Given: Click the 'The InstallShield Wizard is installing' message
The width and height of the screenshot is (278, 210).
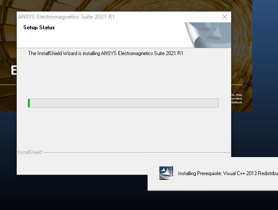Looking at the screenshot, I should pos(105,53).
